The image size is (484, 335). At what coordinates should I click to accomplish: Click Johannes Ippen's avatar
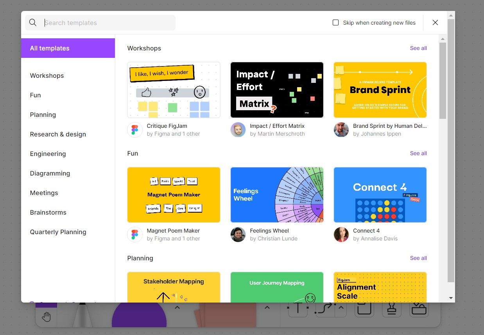click(x=341, y=130)
